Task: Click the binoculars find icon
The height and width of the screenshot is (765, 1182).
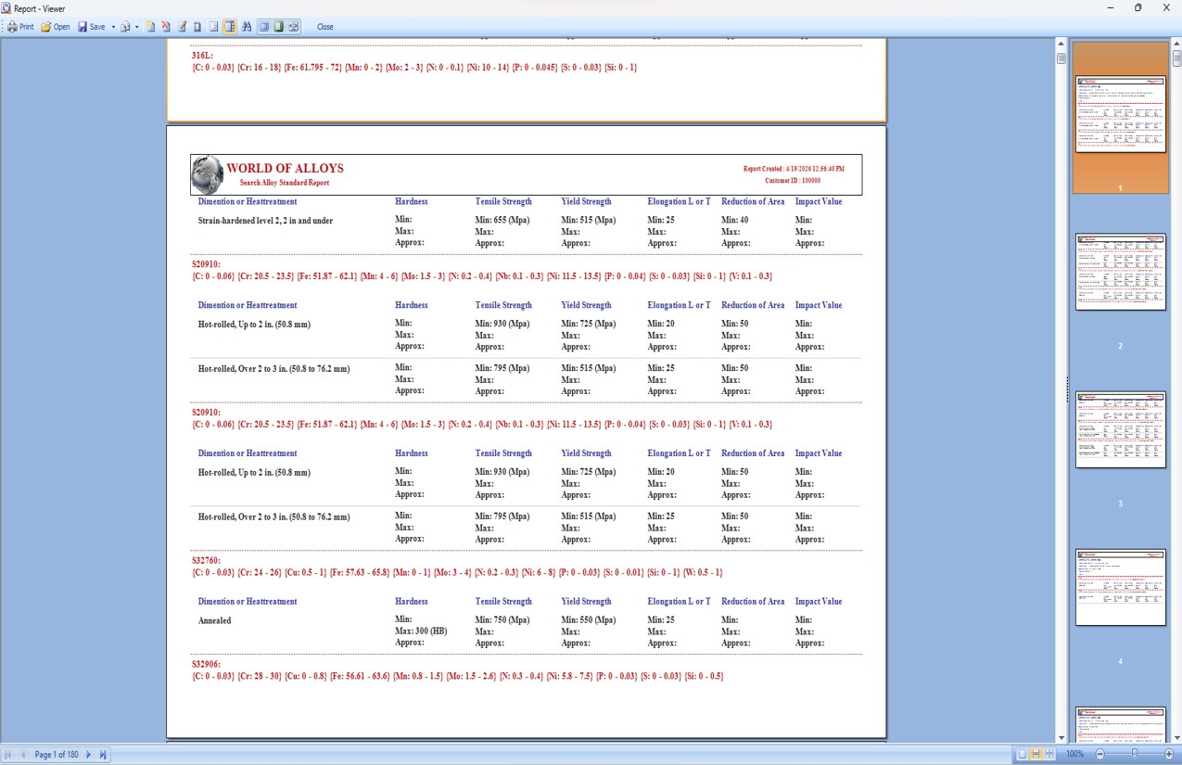Action: [x=247, y=27]
